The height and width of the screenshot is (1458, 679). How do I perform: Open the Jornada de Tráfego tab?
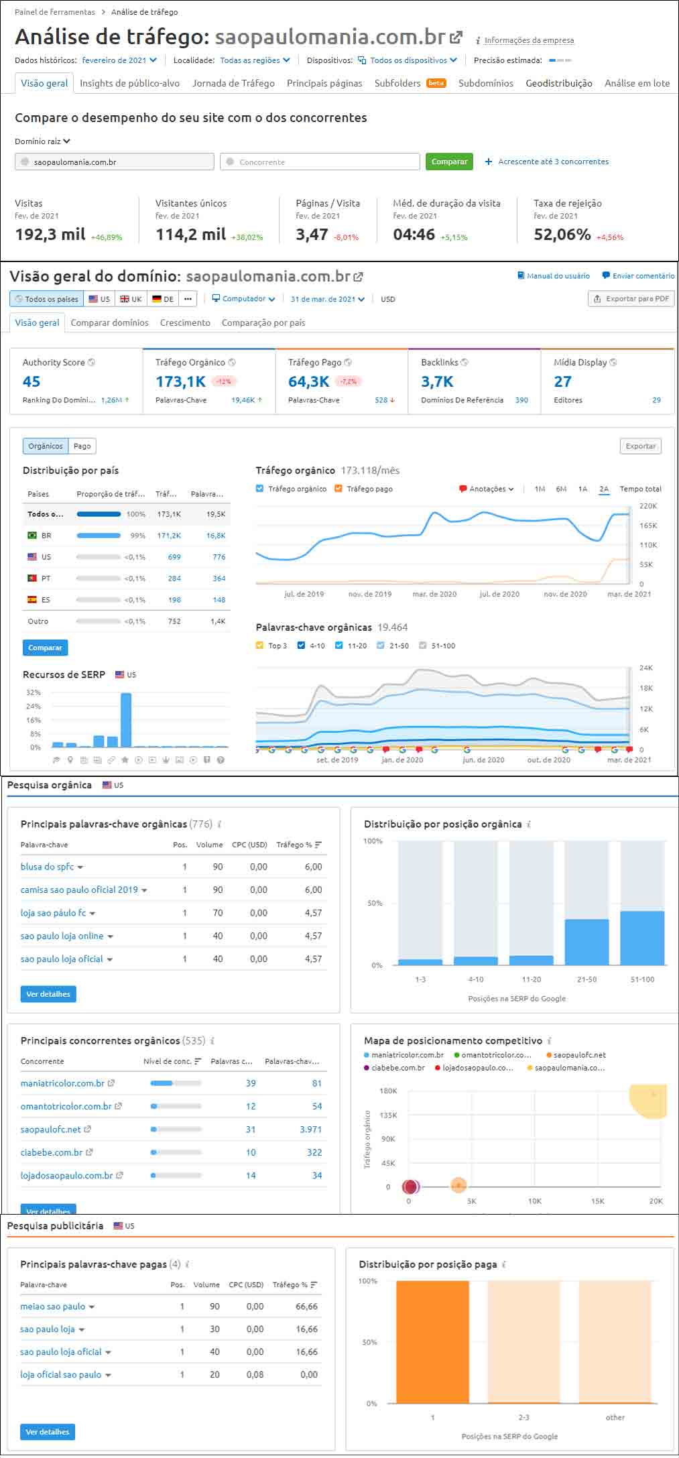[x=233, y=83]
